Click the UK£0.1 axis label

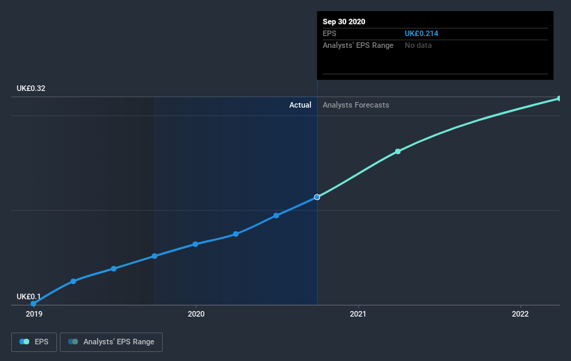pos(29,296)
